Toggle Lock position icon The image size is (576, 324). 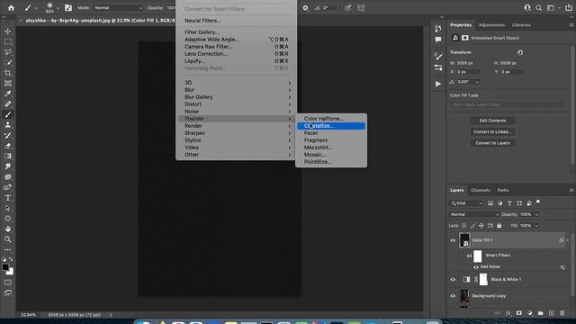(x=481, y=226)
